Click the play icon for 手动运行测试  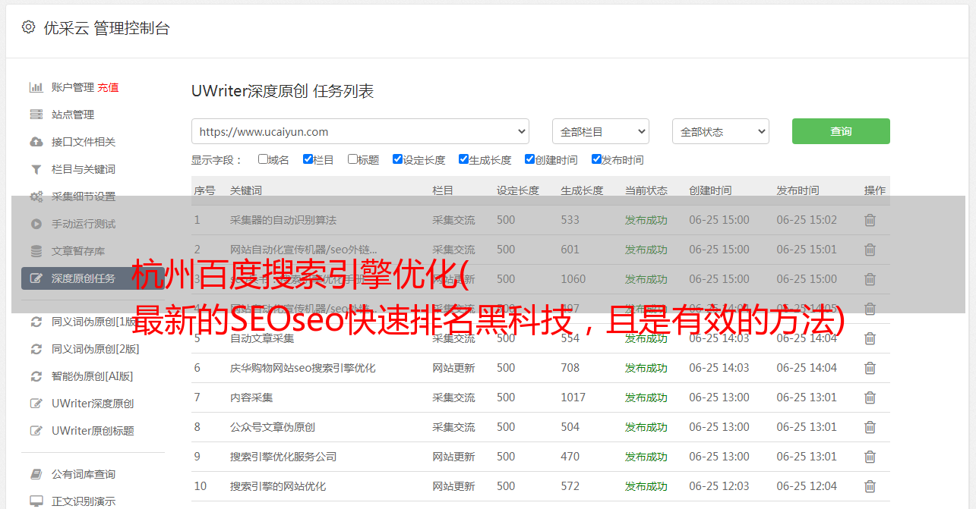click(36, 224)
